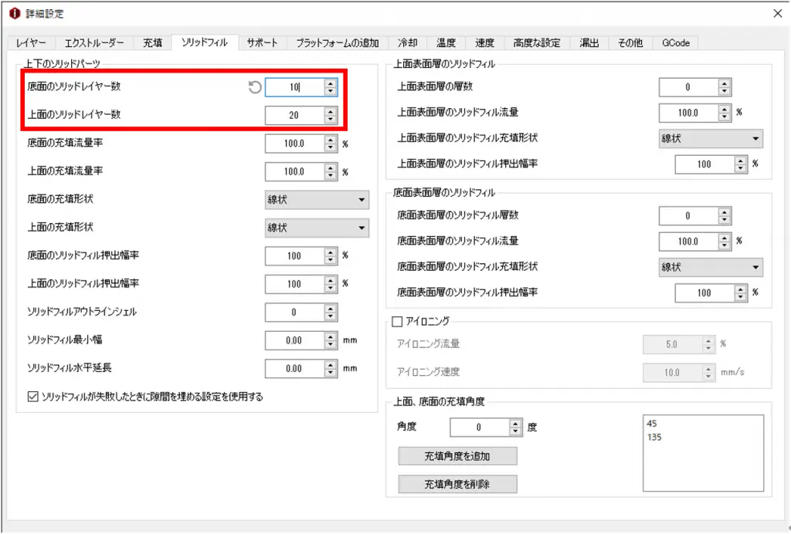The height and width of the screenshot is (534, 791).
Task: Increase ソリッドフィルアウトラインシェル spinner value
Action: tap(331, 308)
